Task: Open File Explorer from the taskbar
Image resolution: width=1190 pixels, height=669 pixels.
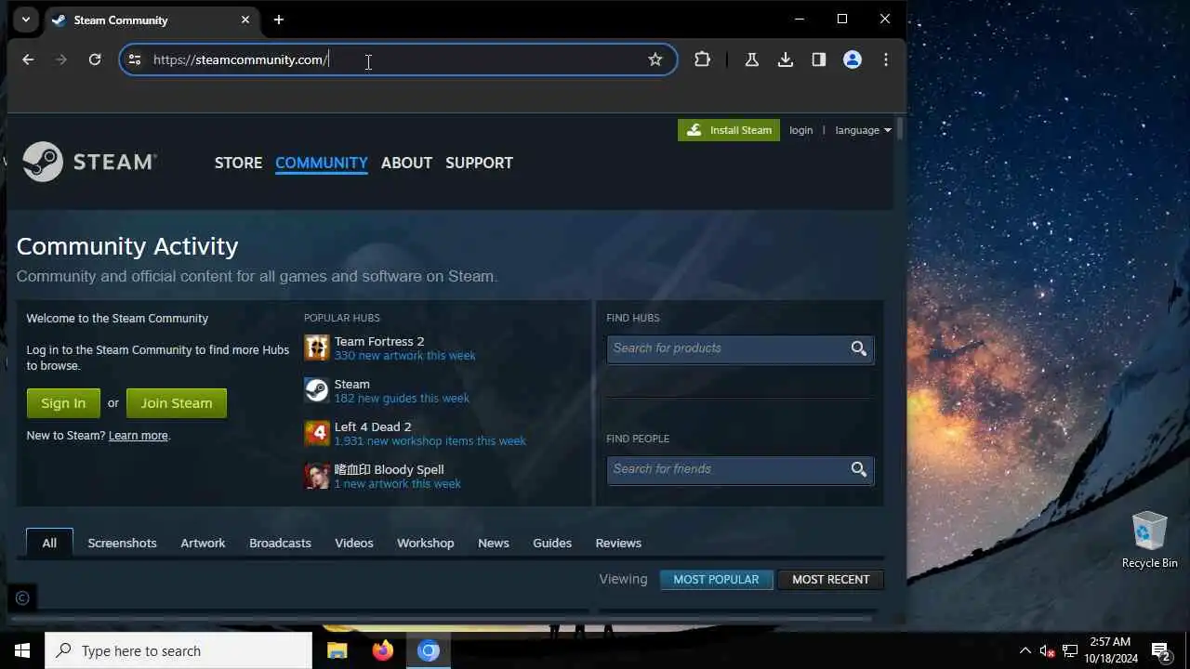Action: [337, 650]
